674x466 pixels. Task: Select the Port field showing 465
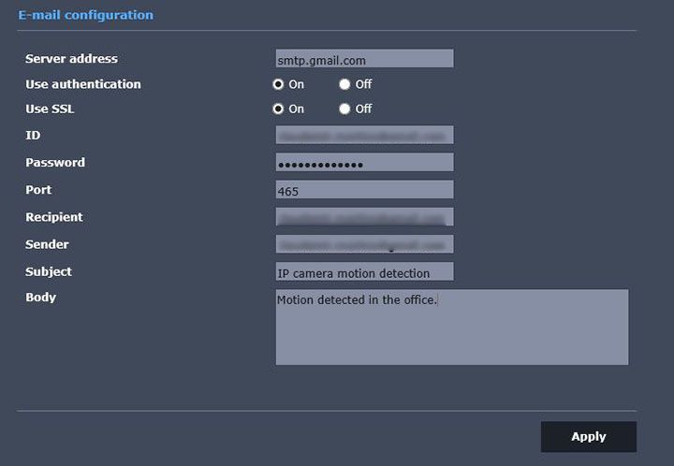[x=364, y=190]
